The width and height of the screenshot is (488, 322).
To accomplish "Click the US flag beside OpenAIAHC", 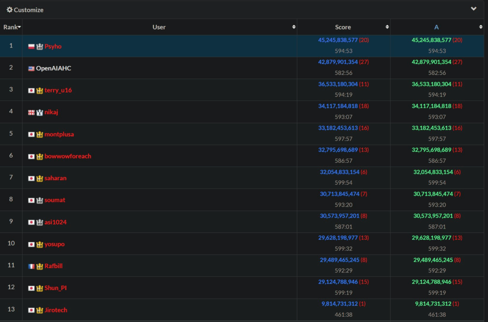I will (31, 69).
